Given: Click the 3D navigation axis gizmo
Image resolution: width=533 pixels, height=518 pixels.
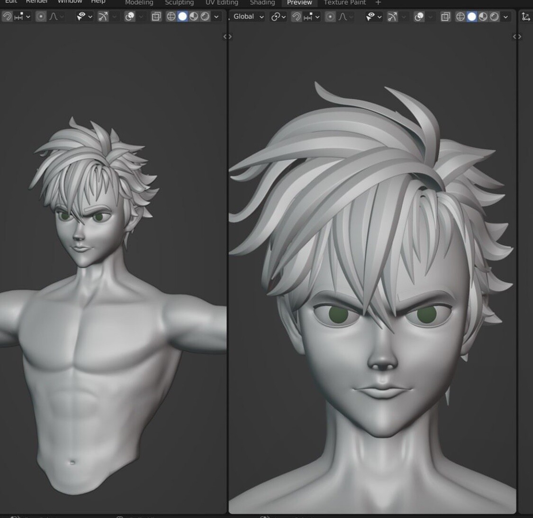Looking at the screenshot, I should pos(525,17).
